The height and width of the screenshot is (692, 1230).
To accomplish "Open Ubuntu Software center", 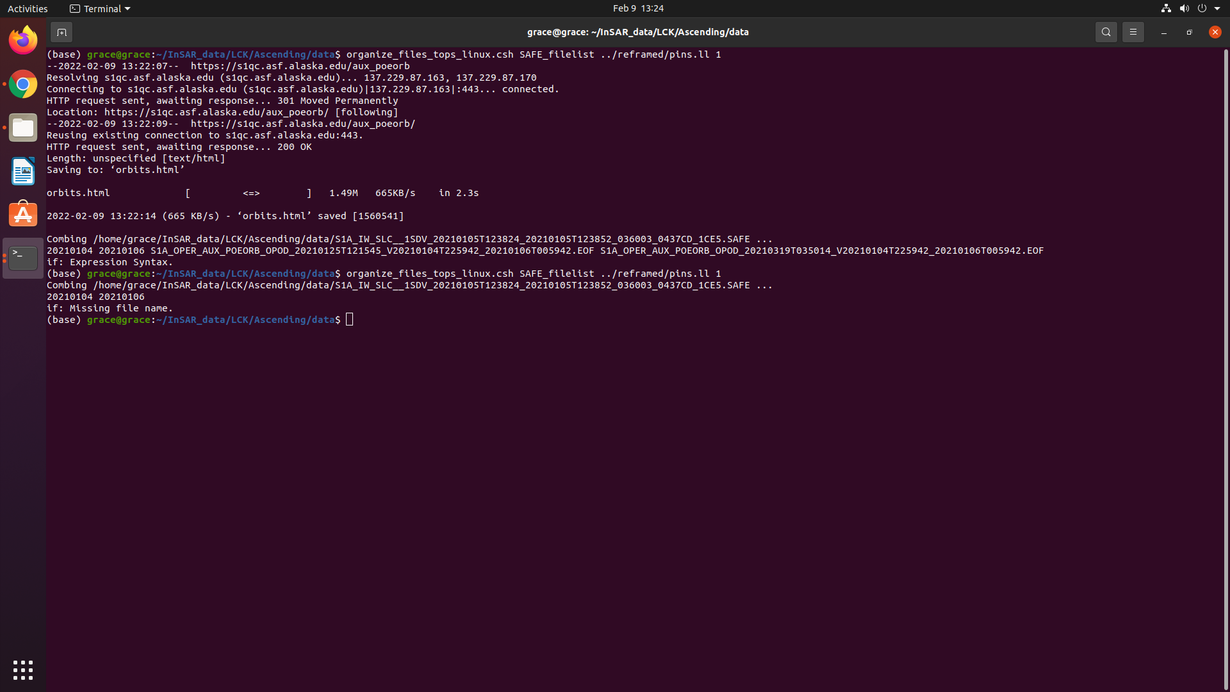I will click(x=22, y=214).
